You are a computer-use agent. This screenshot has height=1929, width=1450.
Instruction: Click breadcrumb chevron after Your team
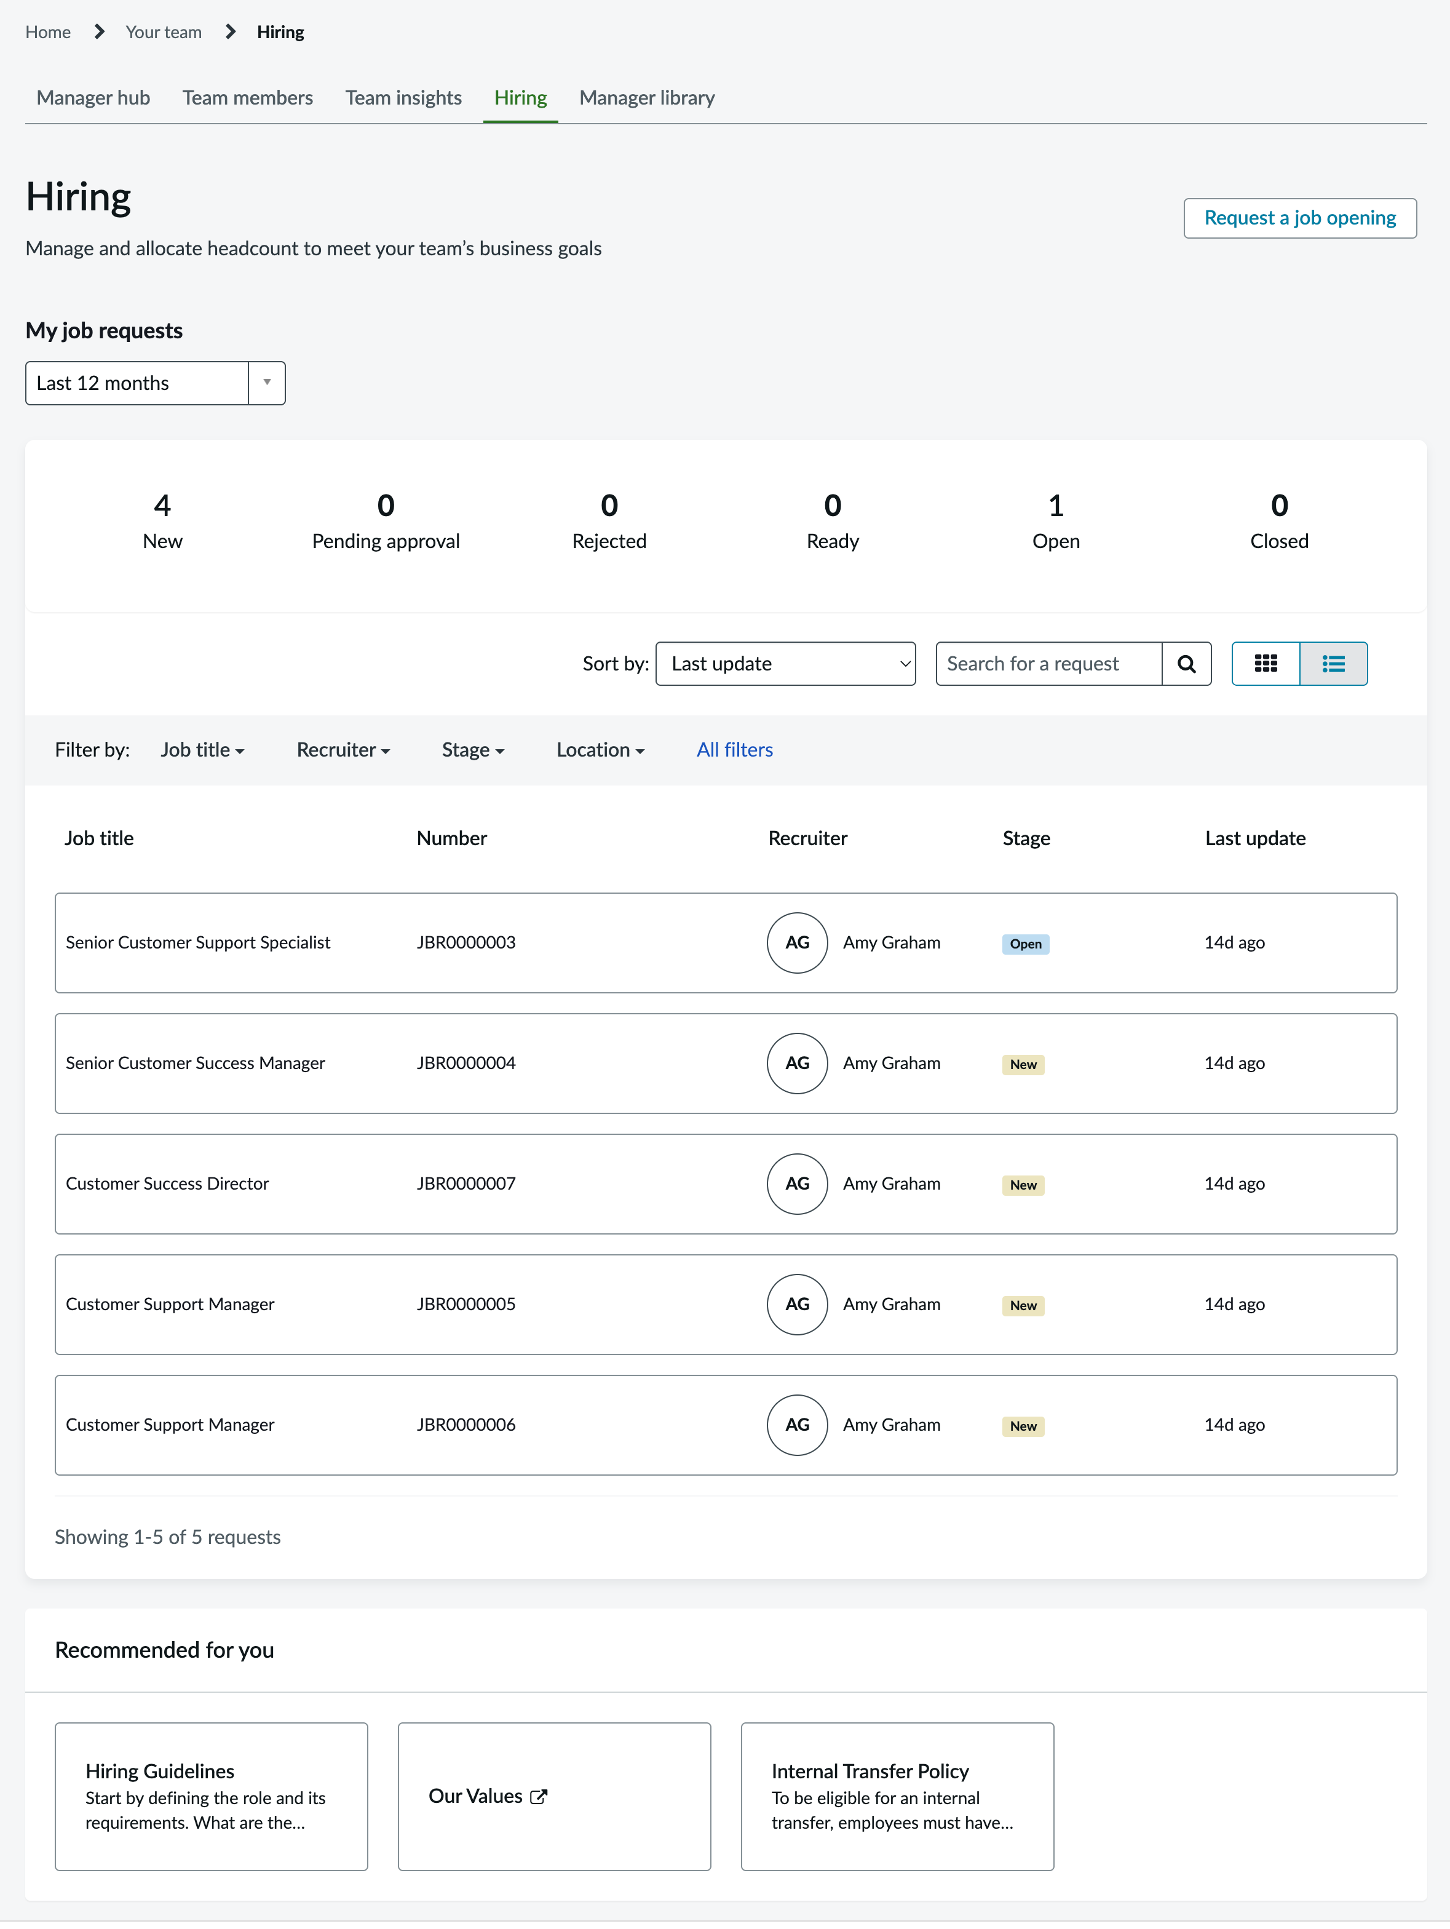[230, 32]
